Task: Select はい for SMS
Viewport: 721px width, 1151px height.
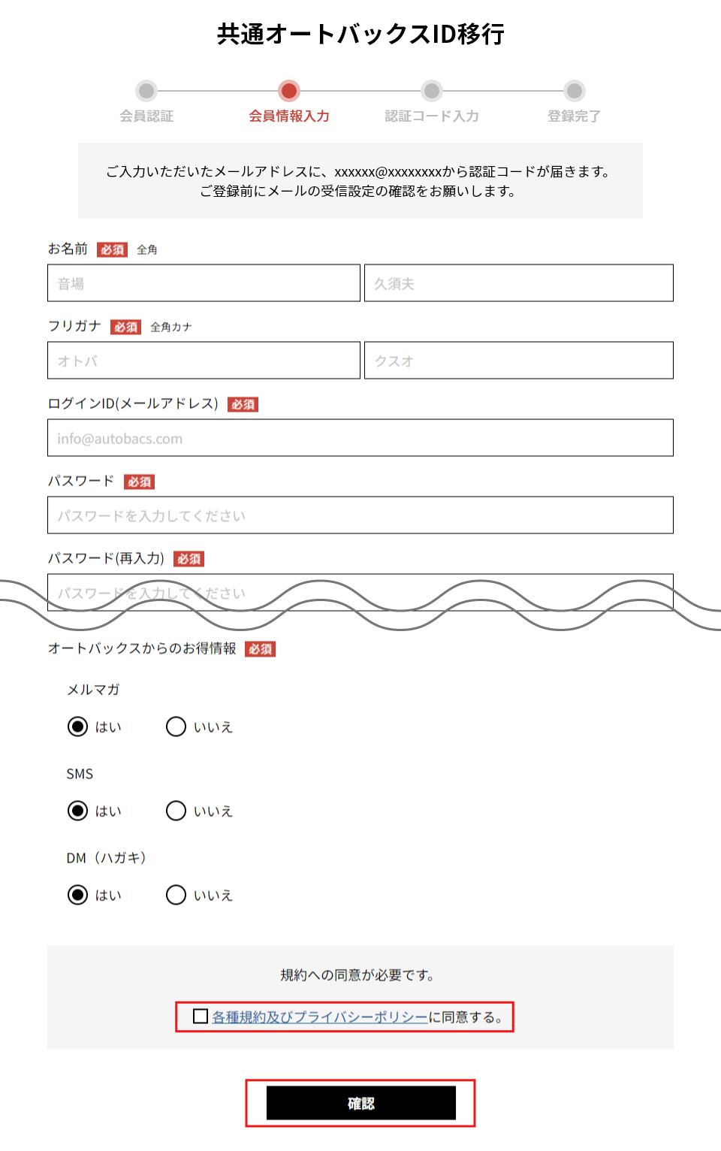Action: (x=77, y=811)
